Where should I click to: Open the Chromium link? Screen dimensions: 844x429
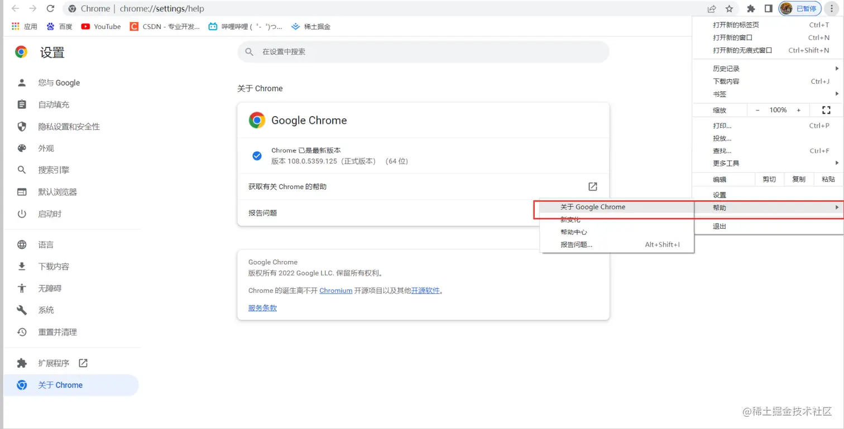click(335, 291)
